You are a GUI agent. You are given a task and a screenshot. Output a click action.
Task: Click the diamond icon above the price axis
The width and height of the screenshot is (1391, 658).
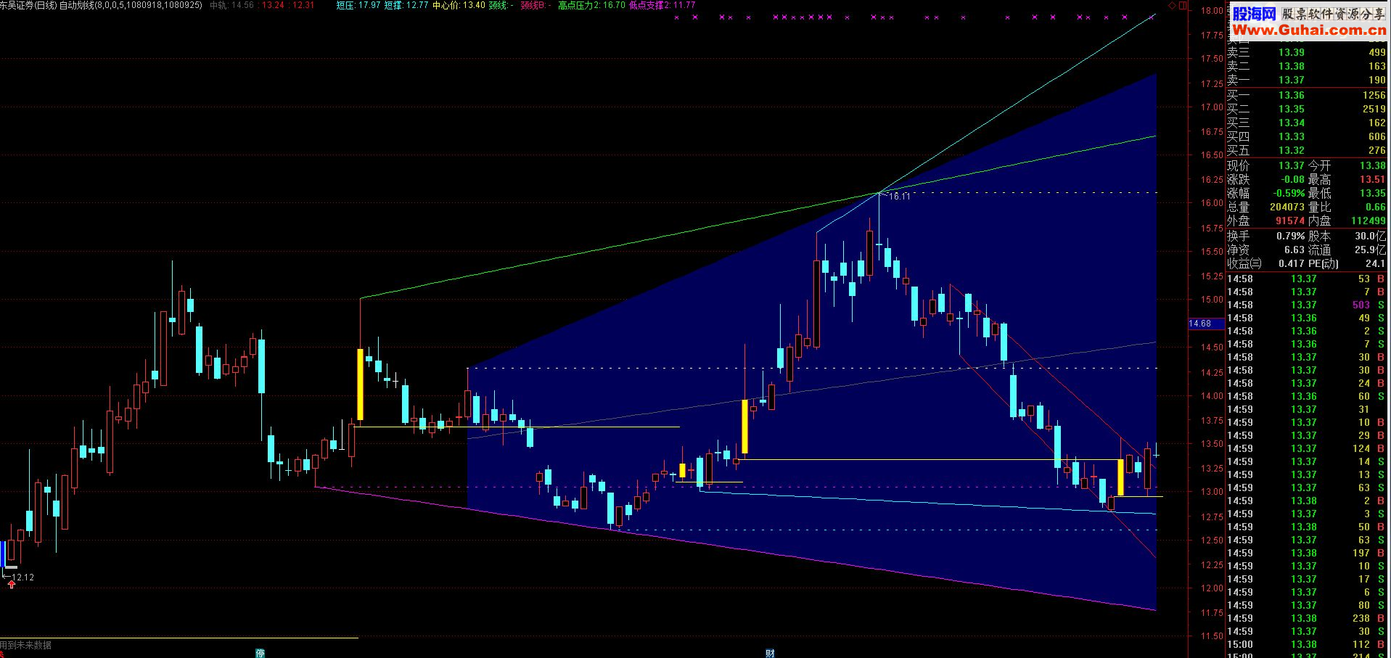1172,5
